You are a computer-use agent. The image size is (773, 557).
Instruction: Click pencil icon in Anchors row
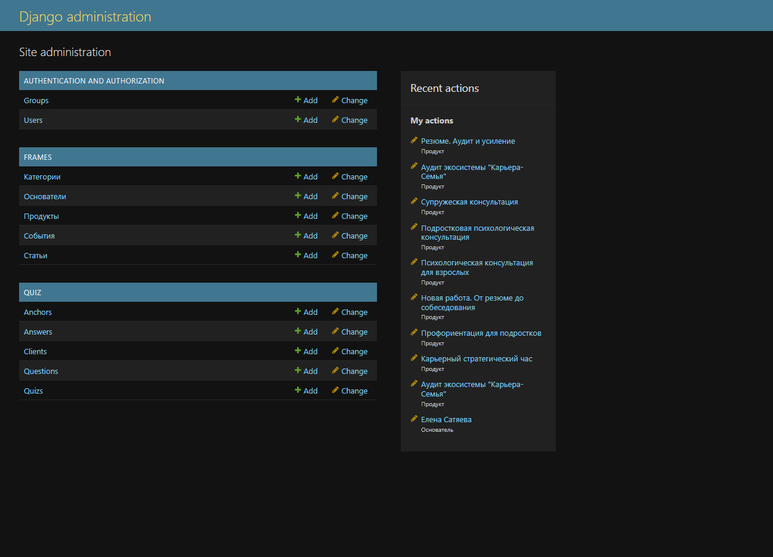coord(335,311)
